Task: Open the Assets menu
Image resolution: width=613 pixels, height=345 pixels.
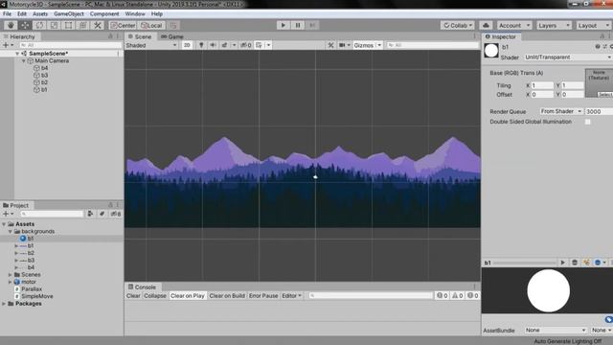Action: coord(40,13)
